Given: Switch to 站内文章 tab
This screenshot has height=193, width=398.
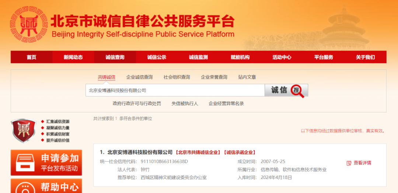Looking at the screenshot, I should (247, 77).
